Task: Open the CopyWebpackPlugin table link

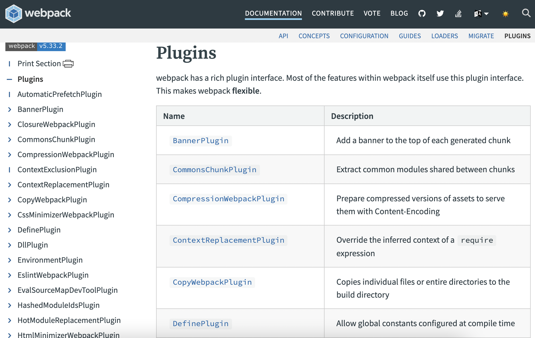Action: pos(212,282)
